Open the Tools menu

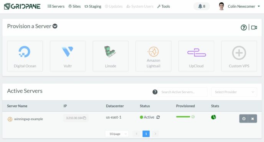click(163, 7)
